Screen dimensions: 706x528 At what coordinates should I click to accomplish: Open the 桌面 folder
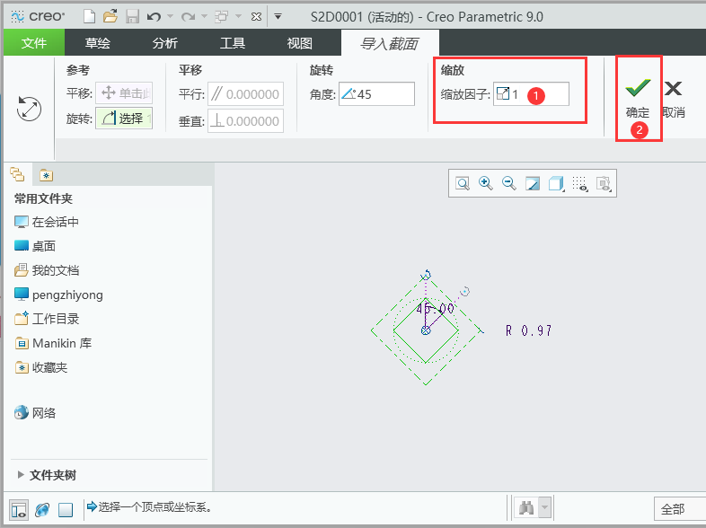(x=35, y=246)
